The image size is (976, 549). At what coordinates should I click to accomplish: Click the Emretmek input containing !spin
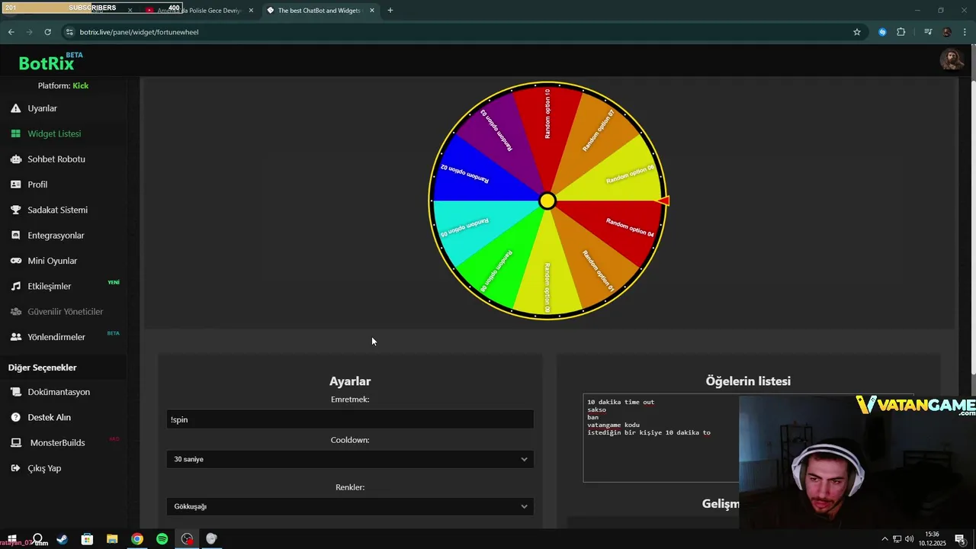tap(350, 419)
